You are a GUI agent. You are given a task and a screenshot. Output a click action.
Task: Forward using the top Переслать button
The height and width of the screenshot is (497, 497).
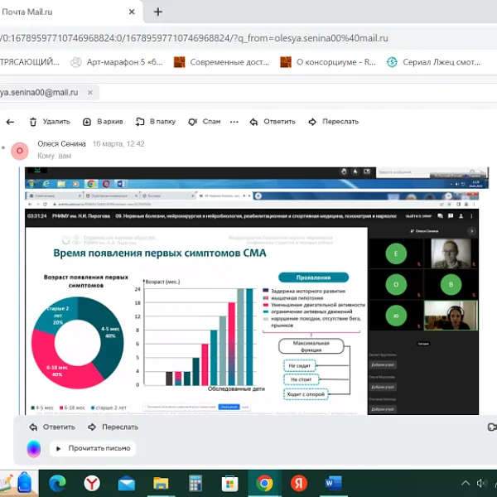tap(334, 122)
